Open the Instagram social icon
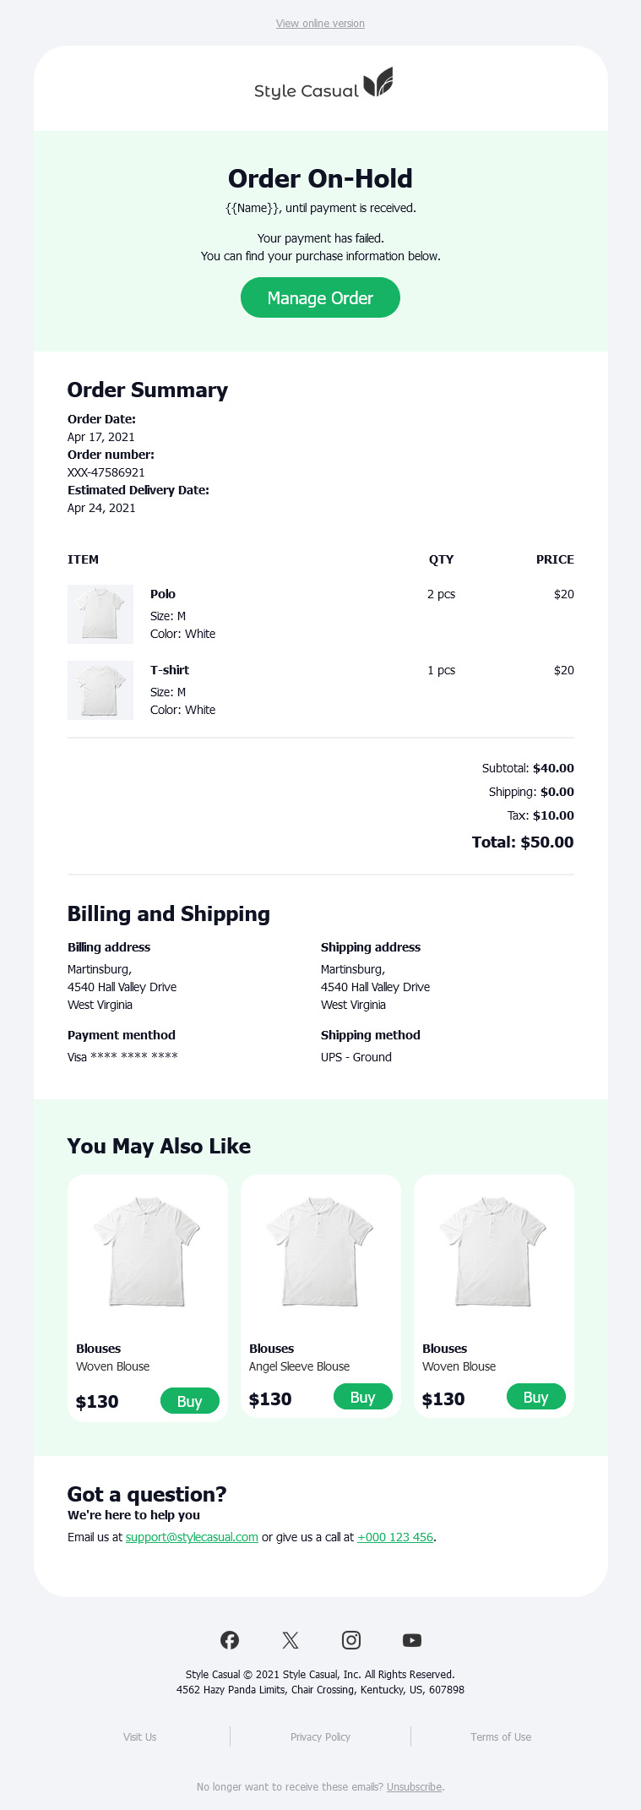Image resolution: width=641 pixels, height=1810 pixels. (x=351, y=1640)
